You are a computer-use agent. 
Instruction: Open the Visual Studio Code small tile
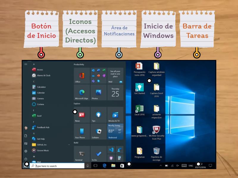pyautogui.click(x=111, y=150)
